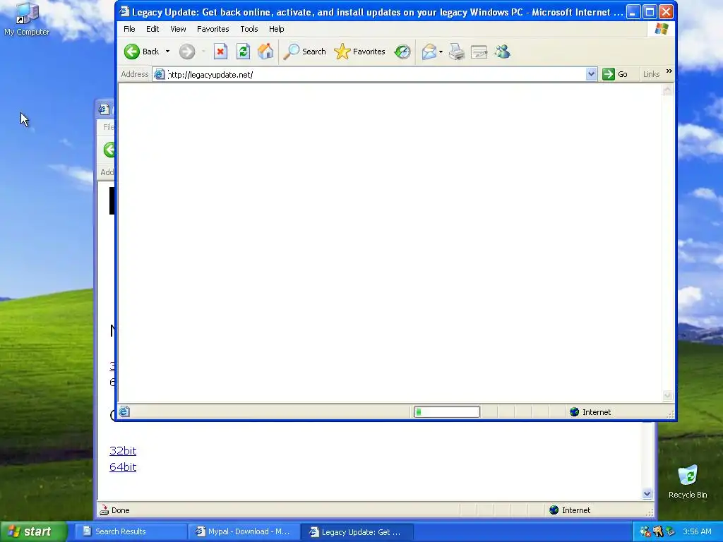Open the Recycle Bin desktop icon

point(688,481)
